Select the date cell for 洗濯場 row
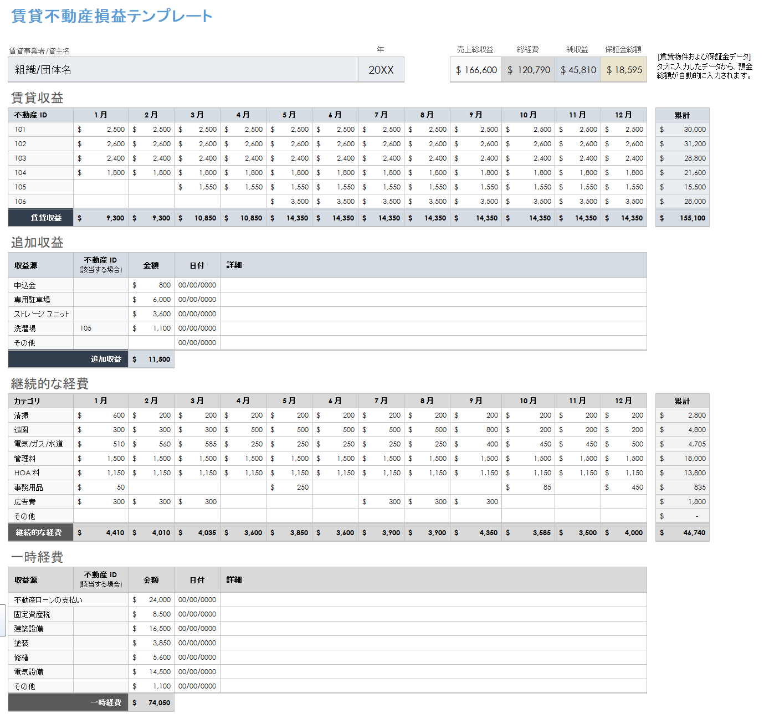 click(197, 328)
